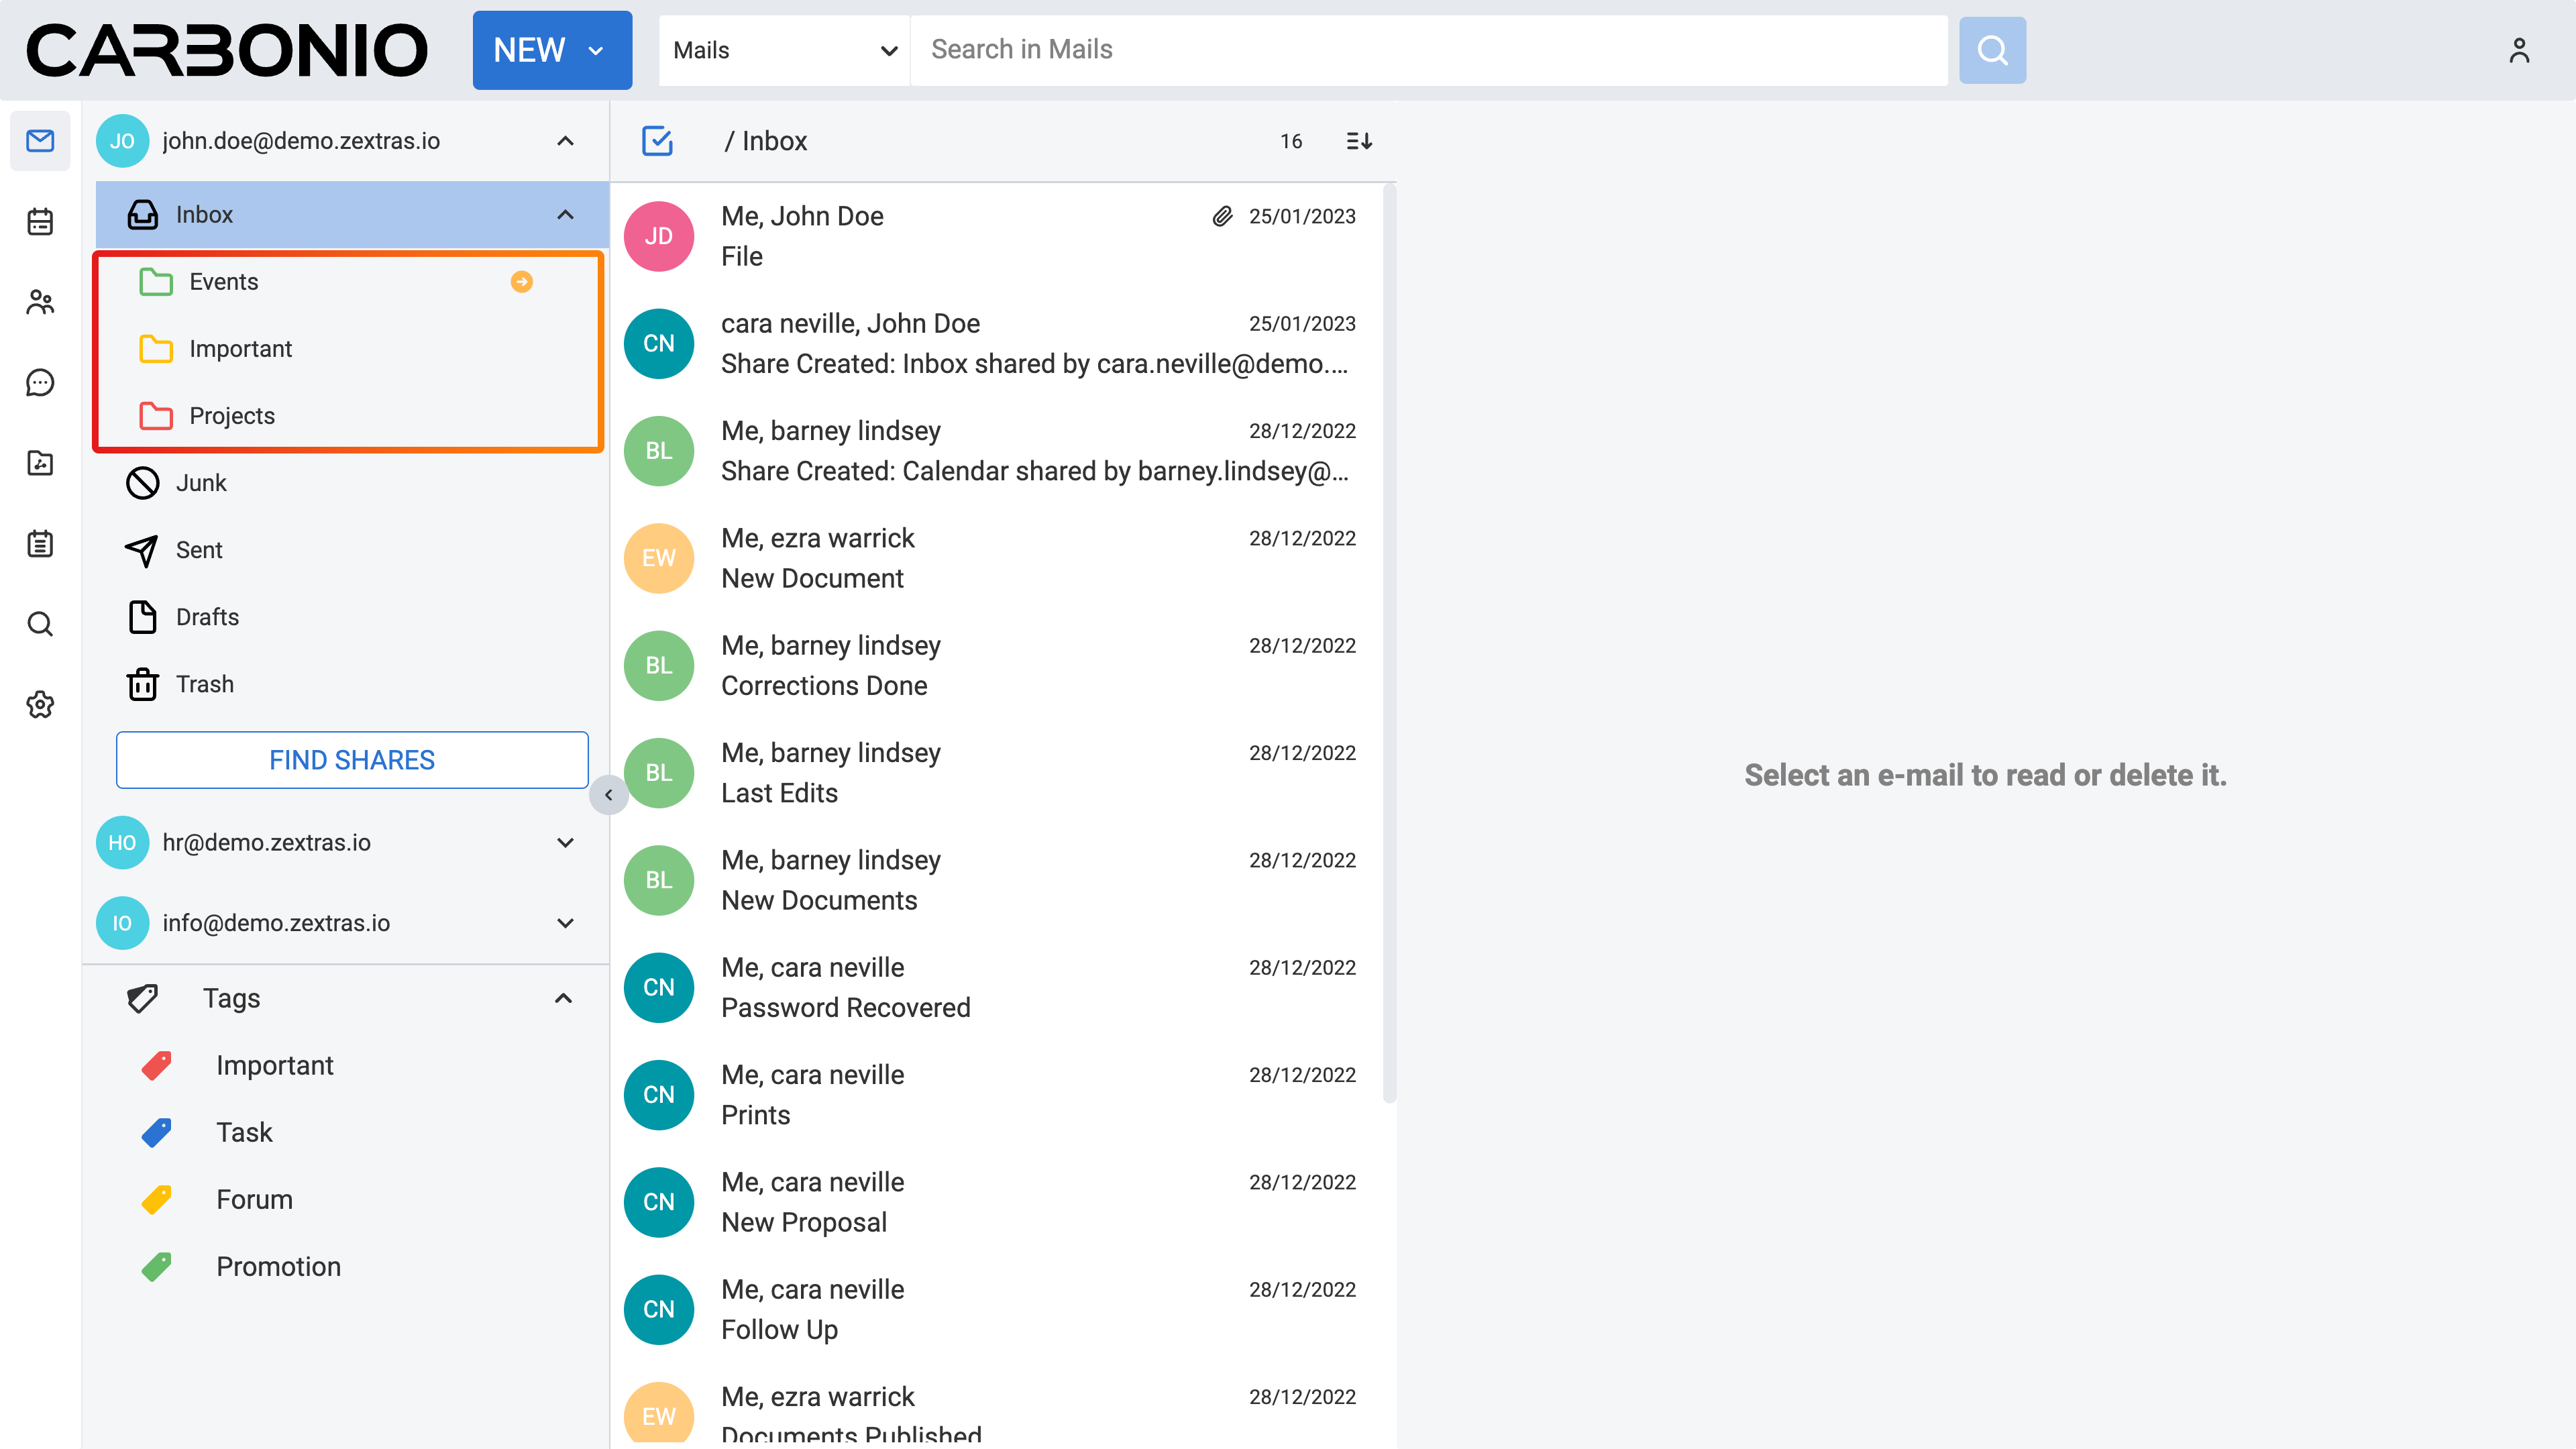
Task: Expand the hr@demo.zextras.io account
Action: pos(565,842)
